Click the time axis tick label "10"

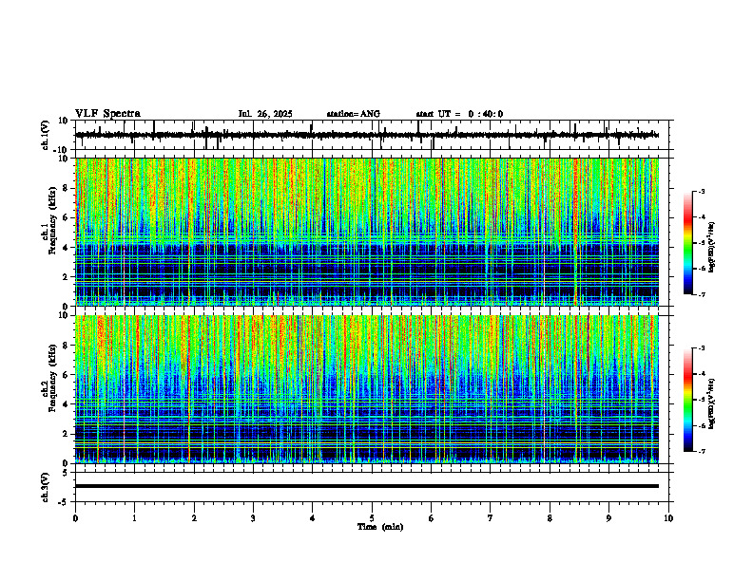tap(668, 518)
